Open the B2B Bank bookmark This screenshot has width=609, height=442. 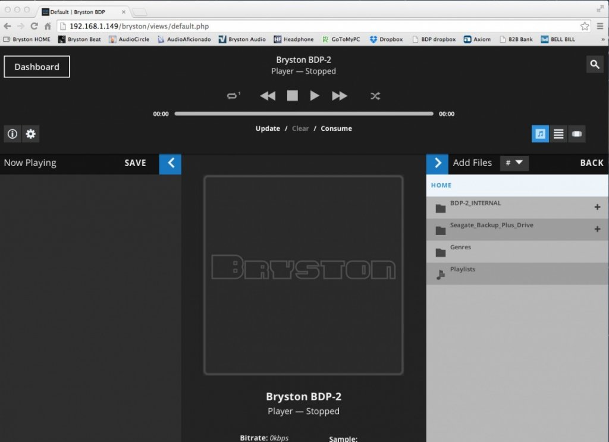coord(516,39)
